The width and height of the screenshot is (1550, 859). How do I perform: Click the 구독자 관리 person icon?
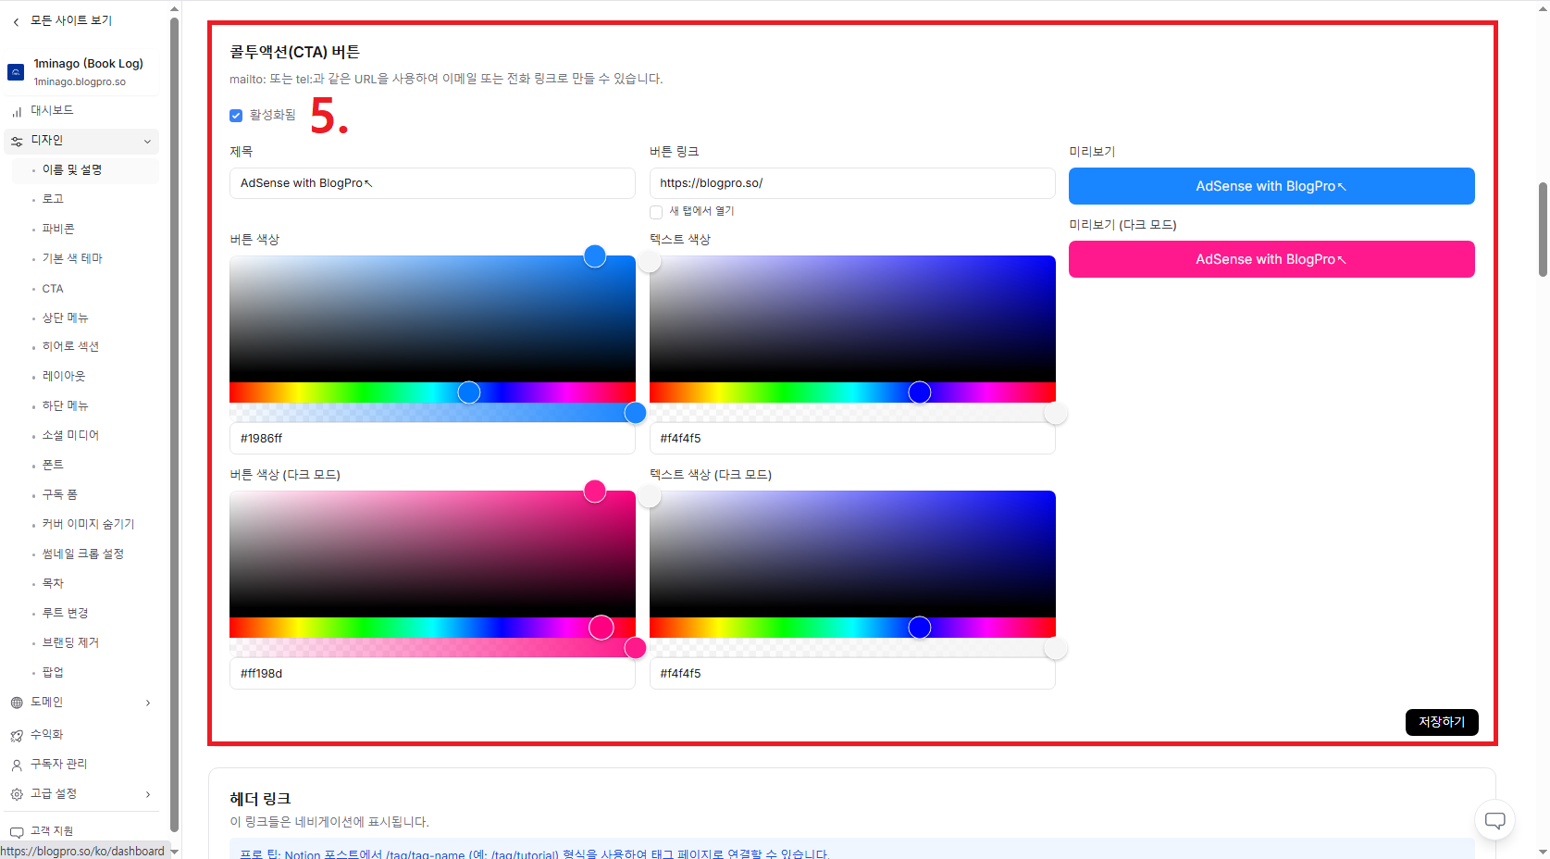coord(17,765)
